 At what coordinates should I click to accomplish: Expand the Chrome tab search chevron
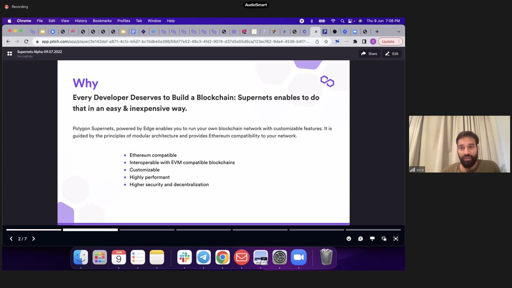[x=399, y=32]
